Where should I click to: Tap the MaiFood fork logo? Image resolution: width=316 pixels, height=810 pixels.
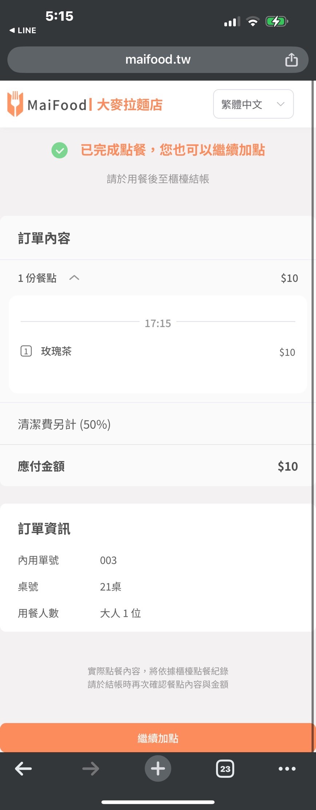15,104
